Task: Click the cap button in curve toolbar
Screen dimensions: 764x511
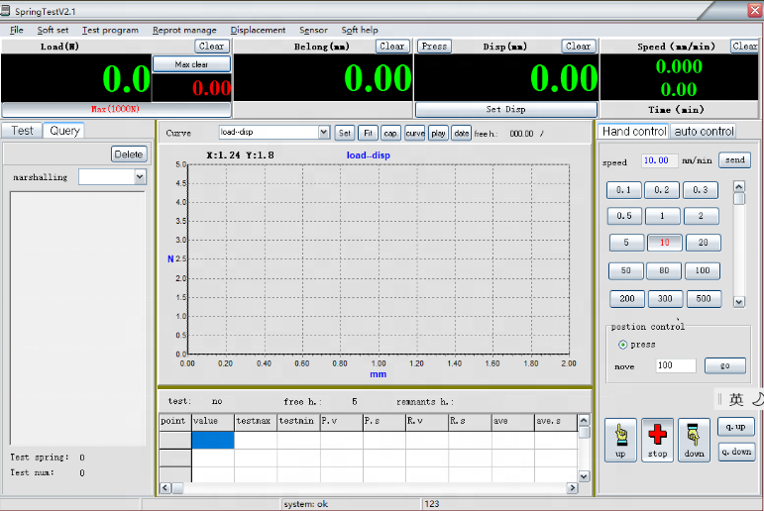Action: pyautogui.click(x=390, y=133)
